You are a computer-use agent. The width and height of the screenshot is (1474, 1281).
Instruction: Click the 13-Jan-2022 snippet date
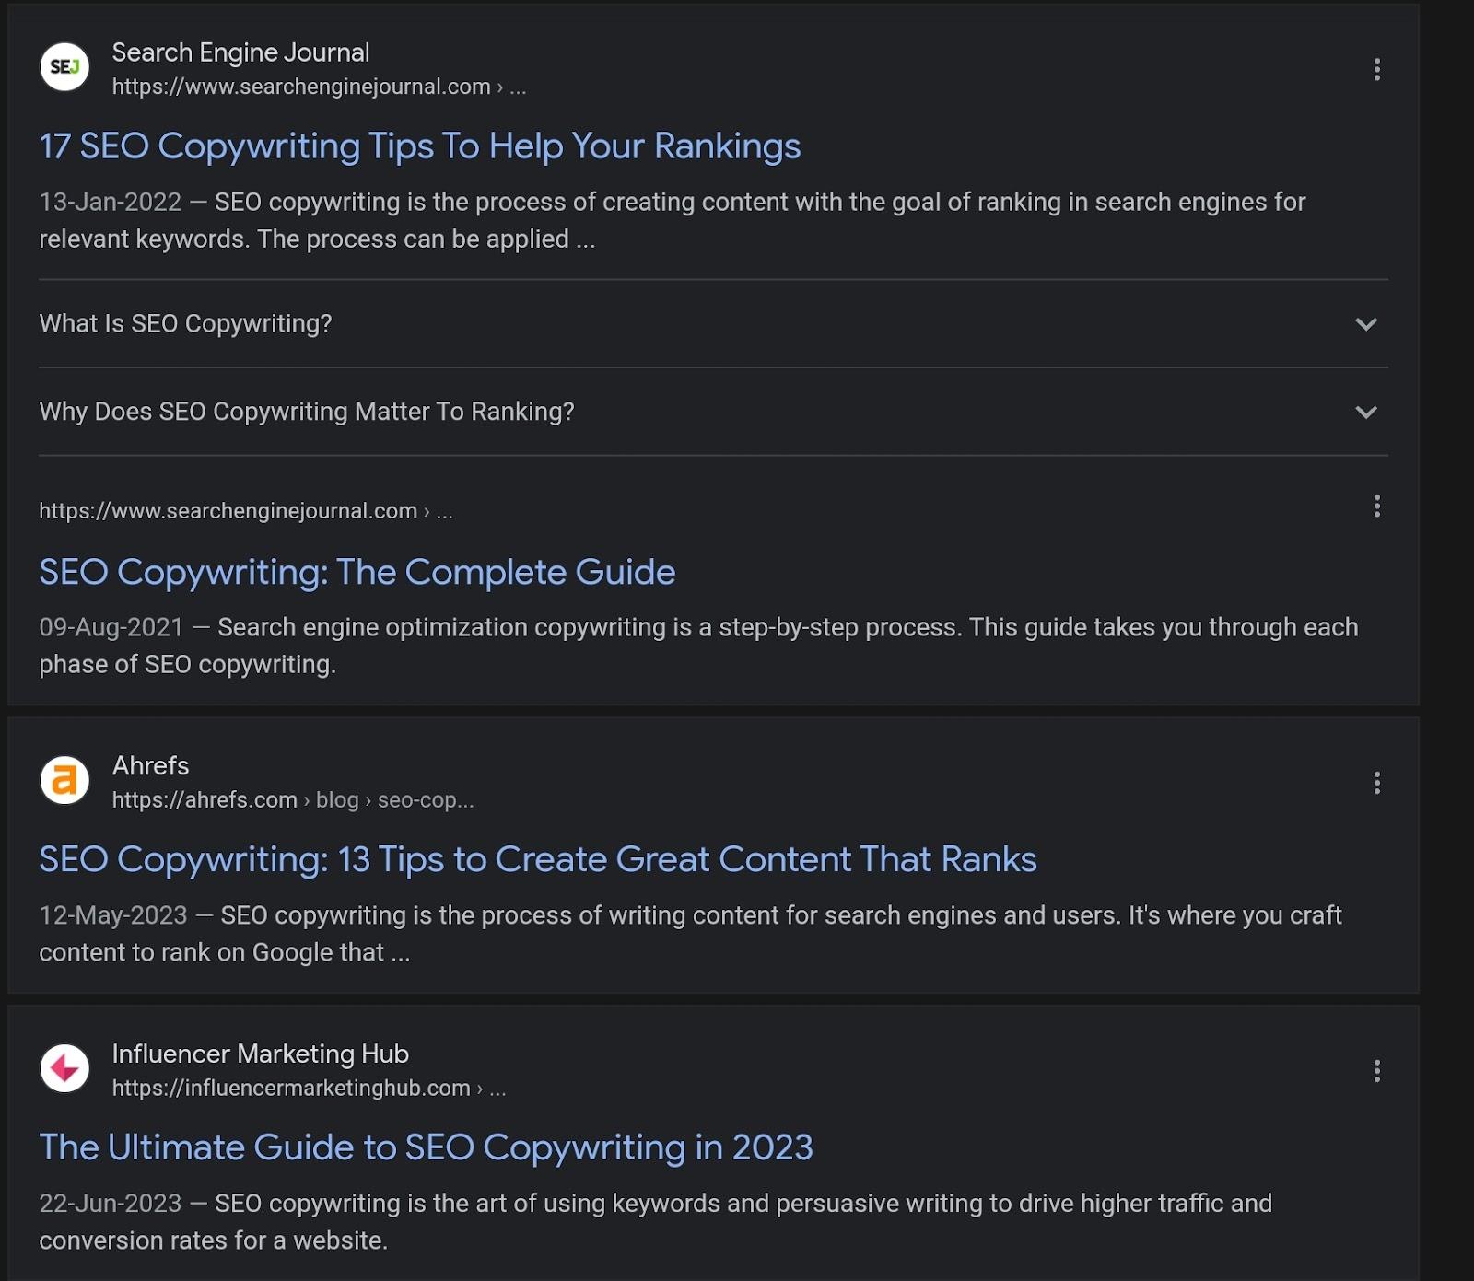coord(111,202)
